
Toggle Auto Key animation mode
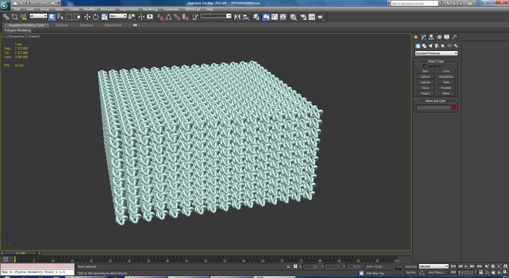click(x=410, y=266)
